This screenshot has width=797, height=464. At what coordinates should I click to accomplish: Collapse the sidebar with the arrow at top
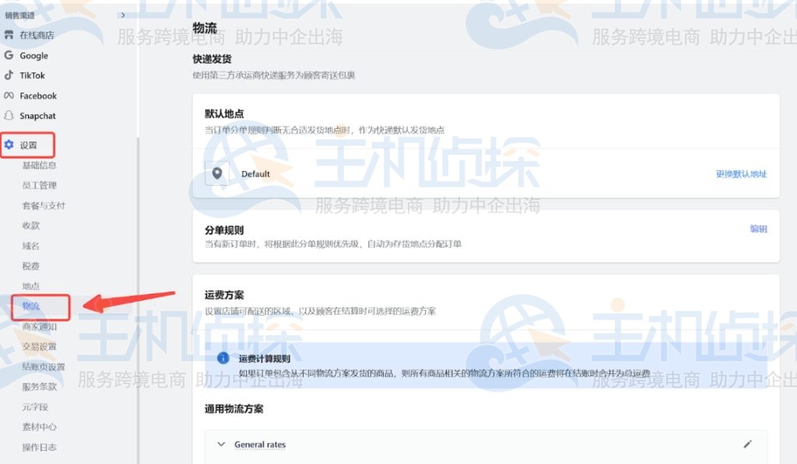coord(123,14)
